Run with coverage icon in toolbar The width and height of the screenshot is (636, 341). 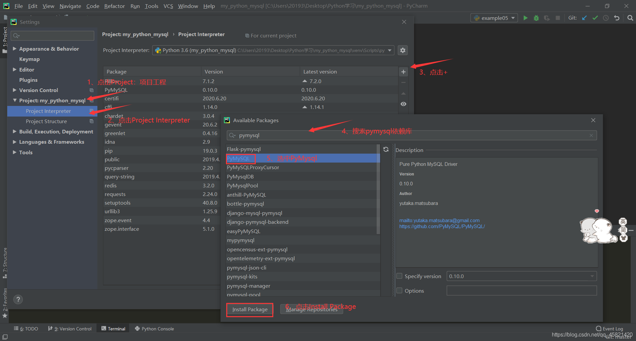[x=547, y=18]
